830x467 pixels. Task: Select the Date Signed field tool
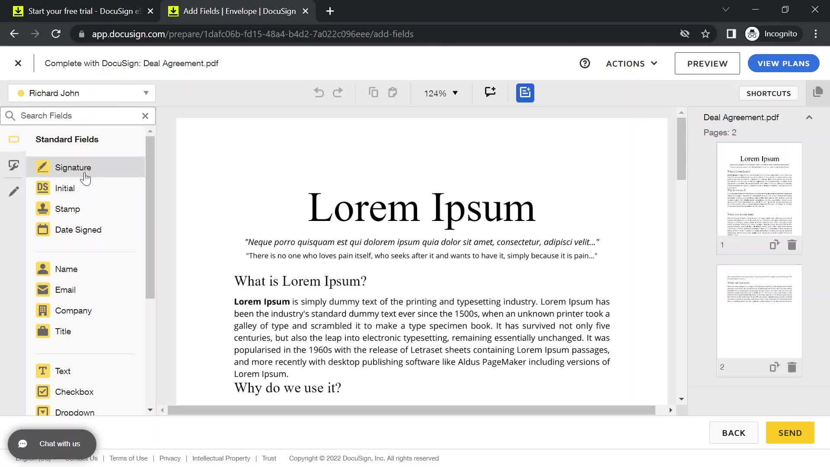pos(78,229)
